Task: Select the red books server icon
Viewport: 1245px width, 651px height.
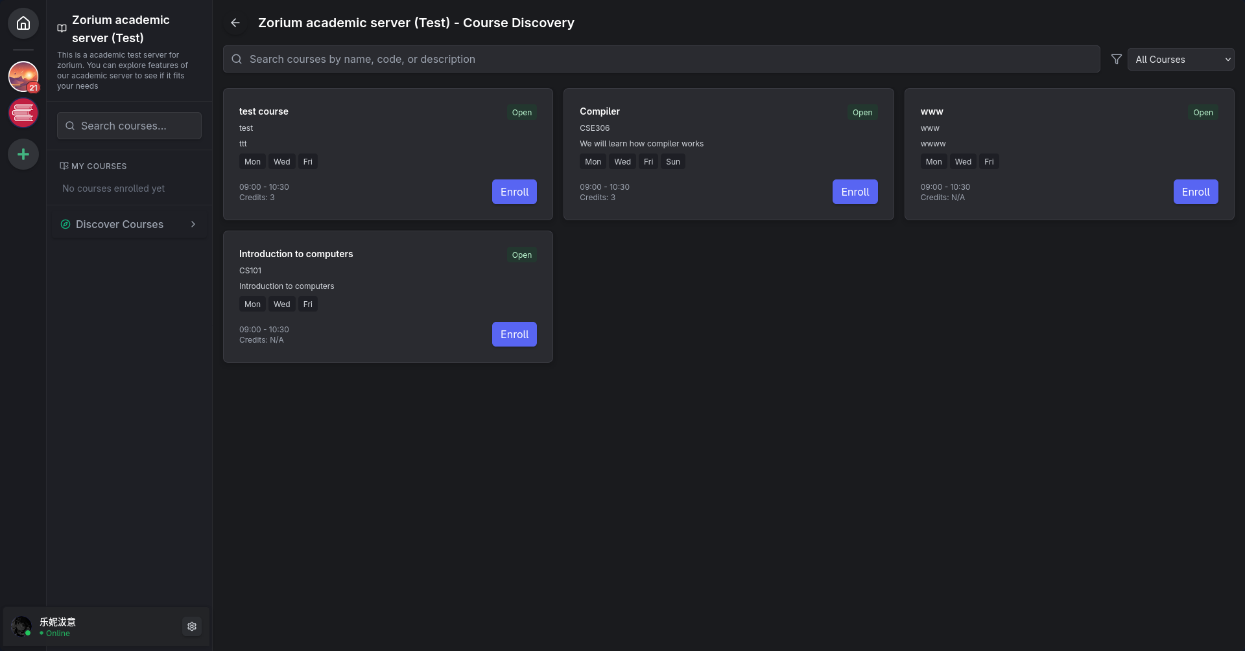Action: (23, 113)
